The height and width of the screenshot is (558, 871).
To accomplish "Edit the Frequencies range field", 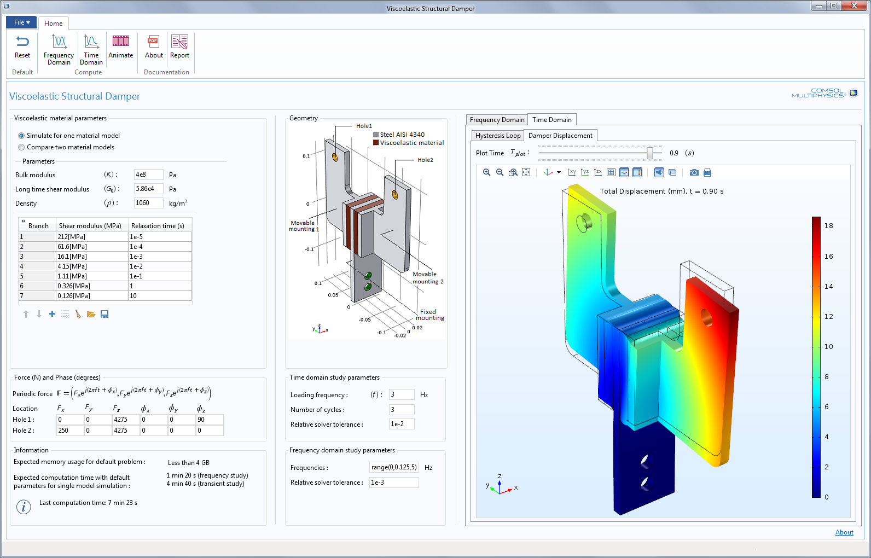I will coord(394,467).
